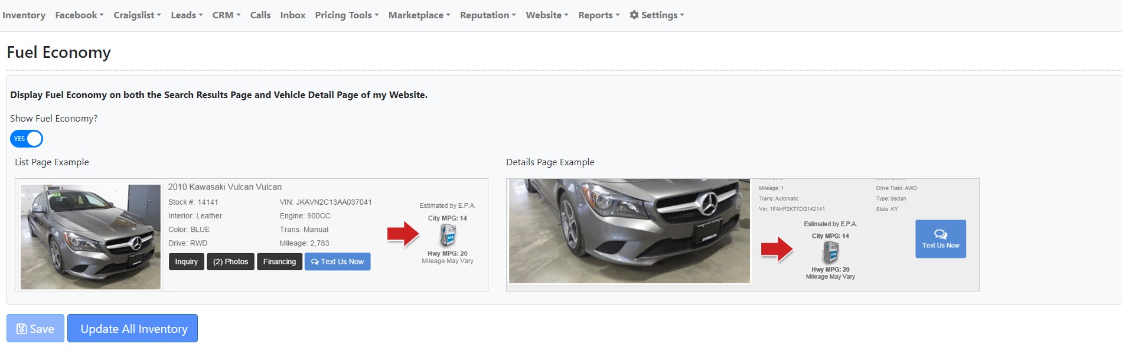
Task: Click the floppy disk icon on Save
Action: click(x=22, y=329)
